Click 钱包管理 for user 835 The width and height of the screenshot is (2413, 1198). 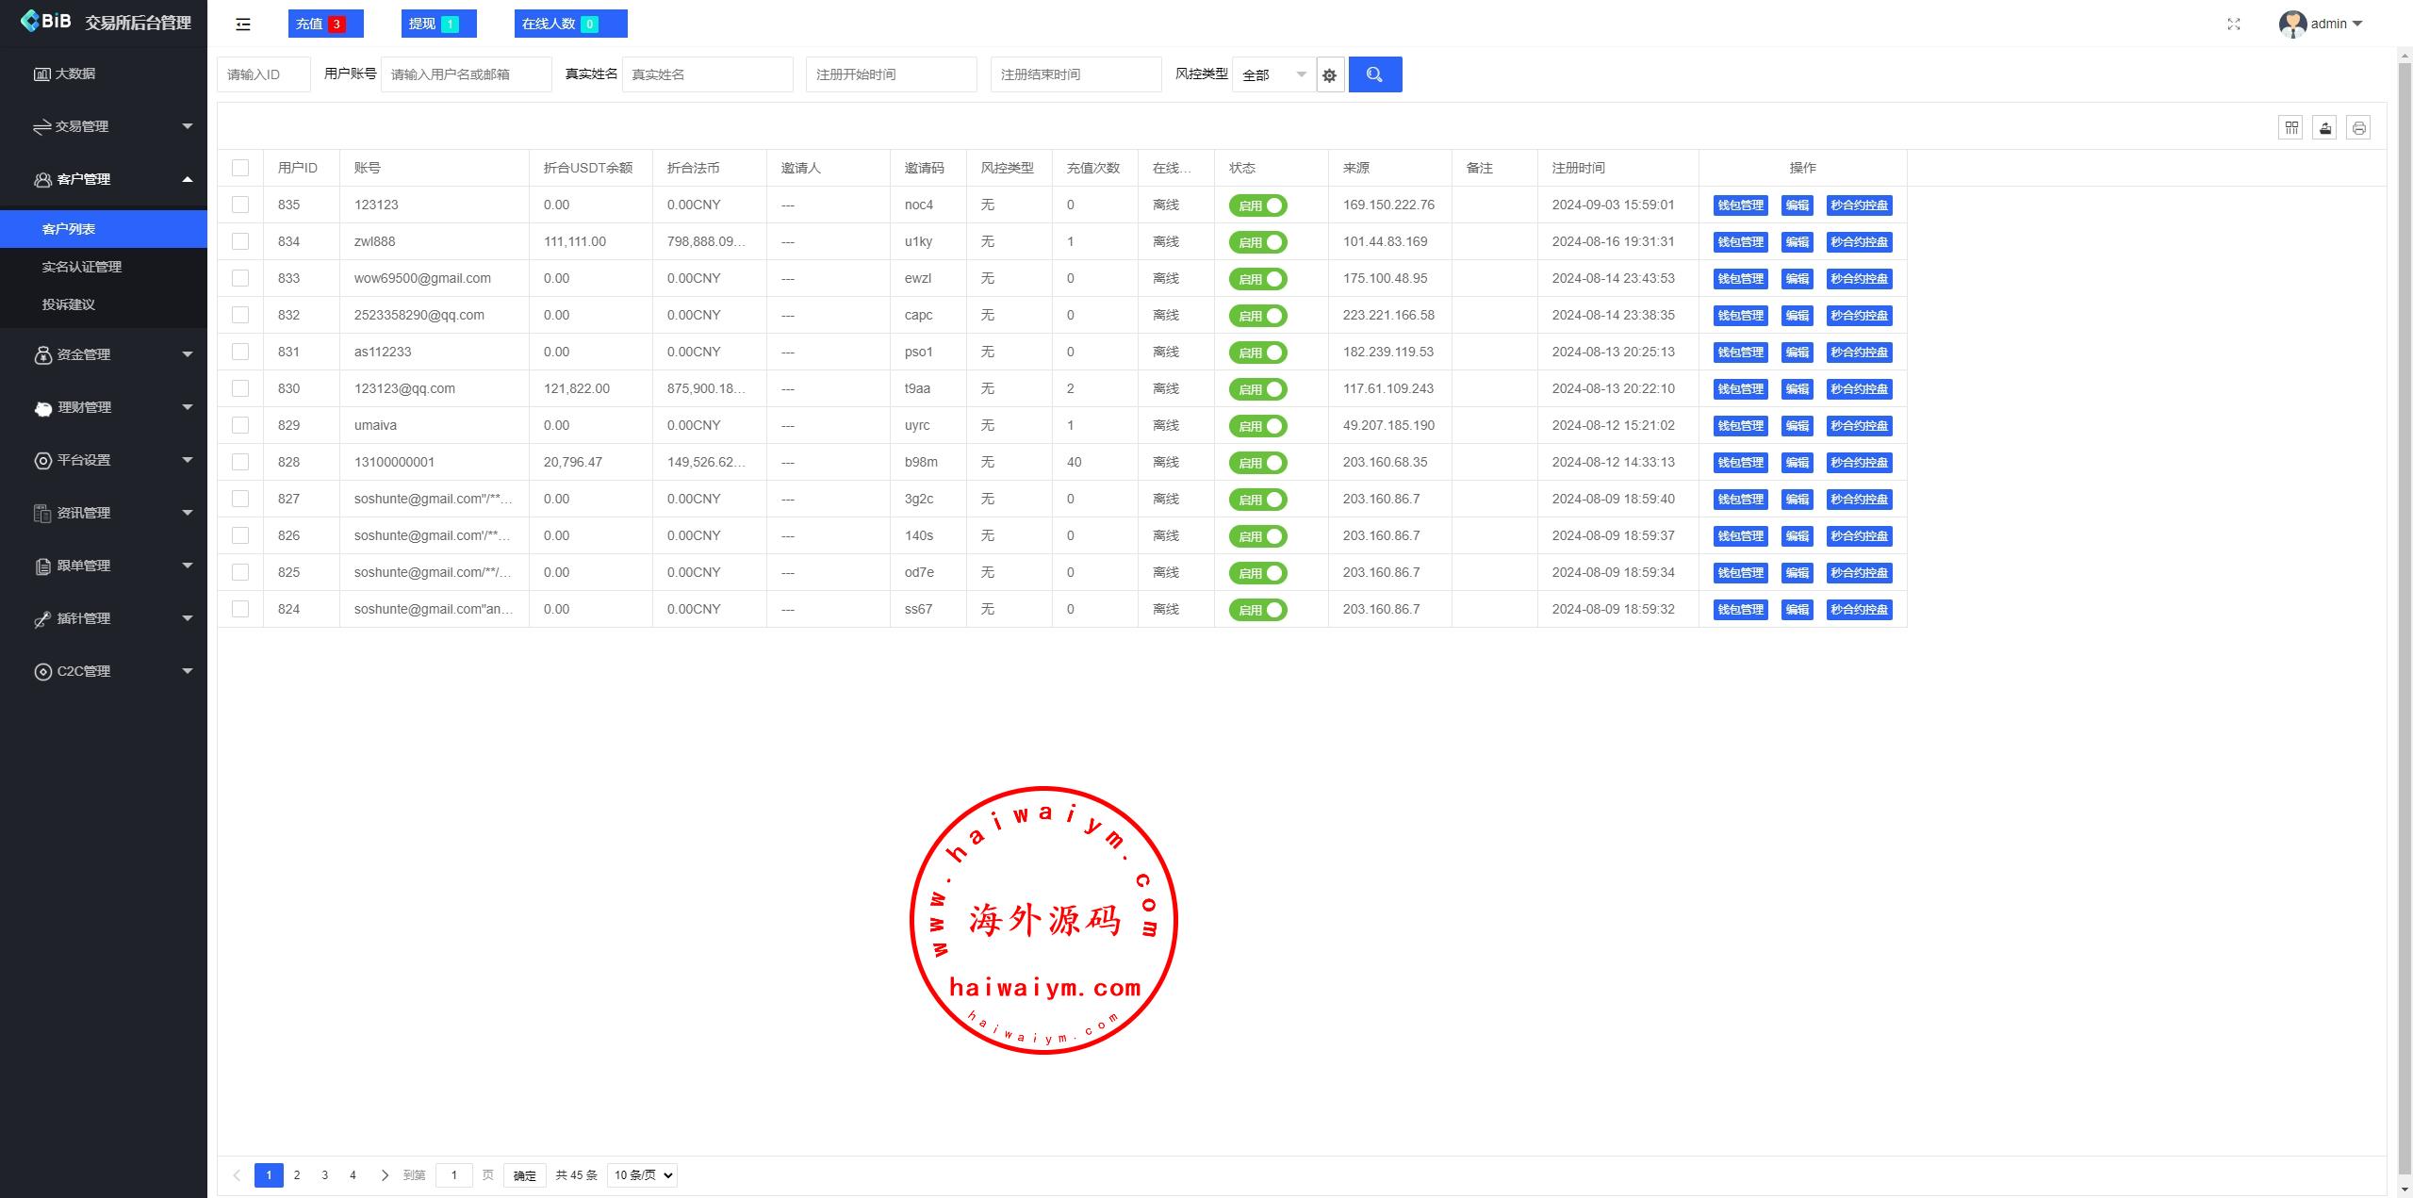pos(1740,205)
